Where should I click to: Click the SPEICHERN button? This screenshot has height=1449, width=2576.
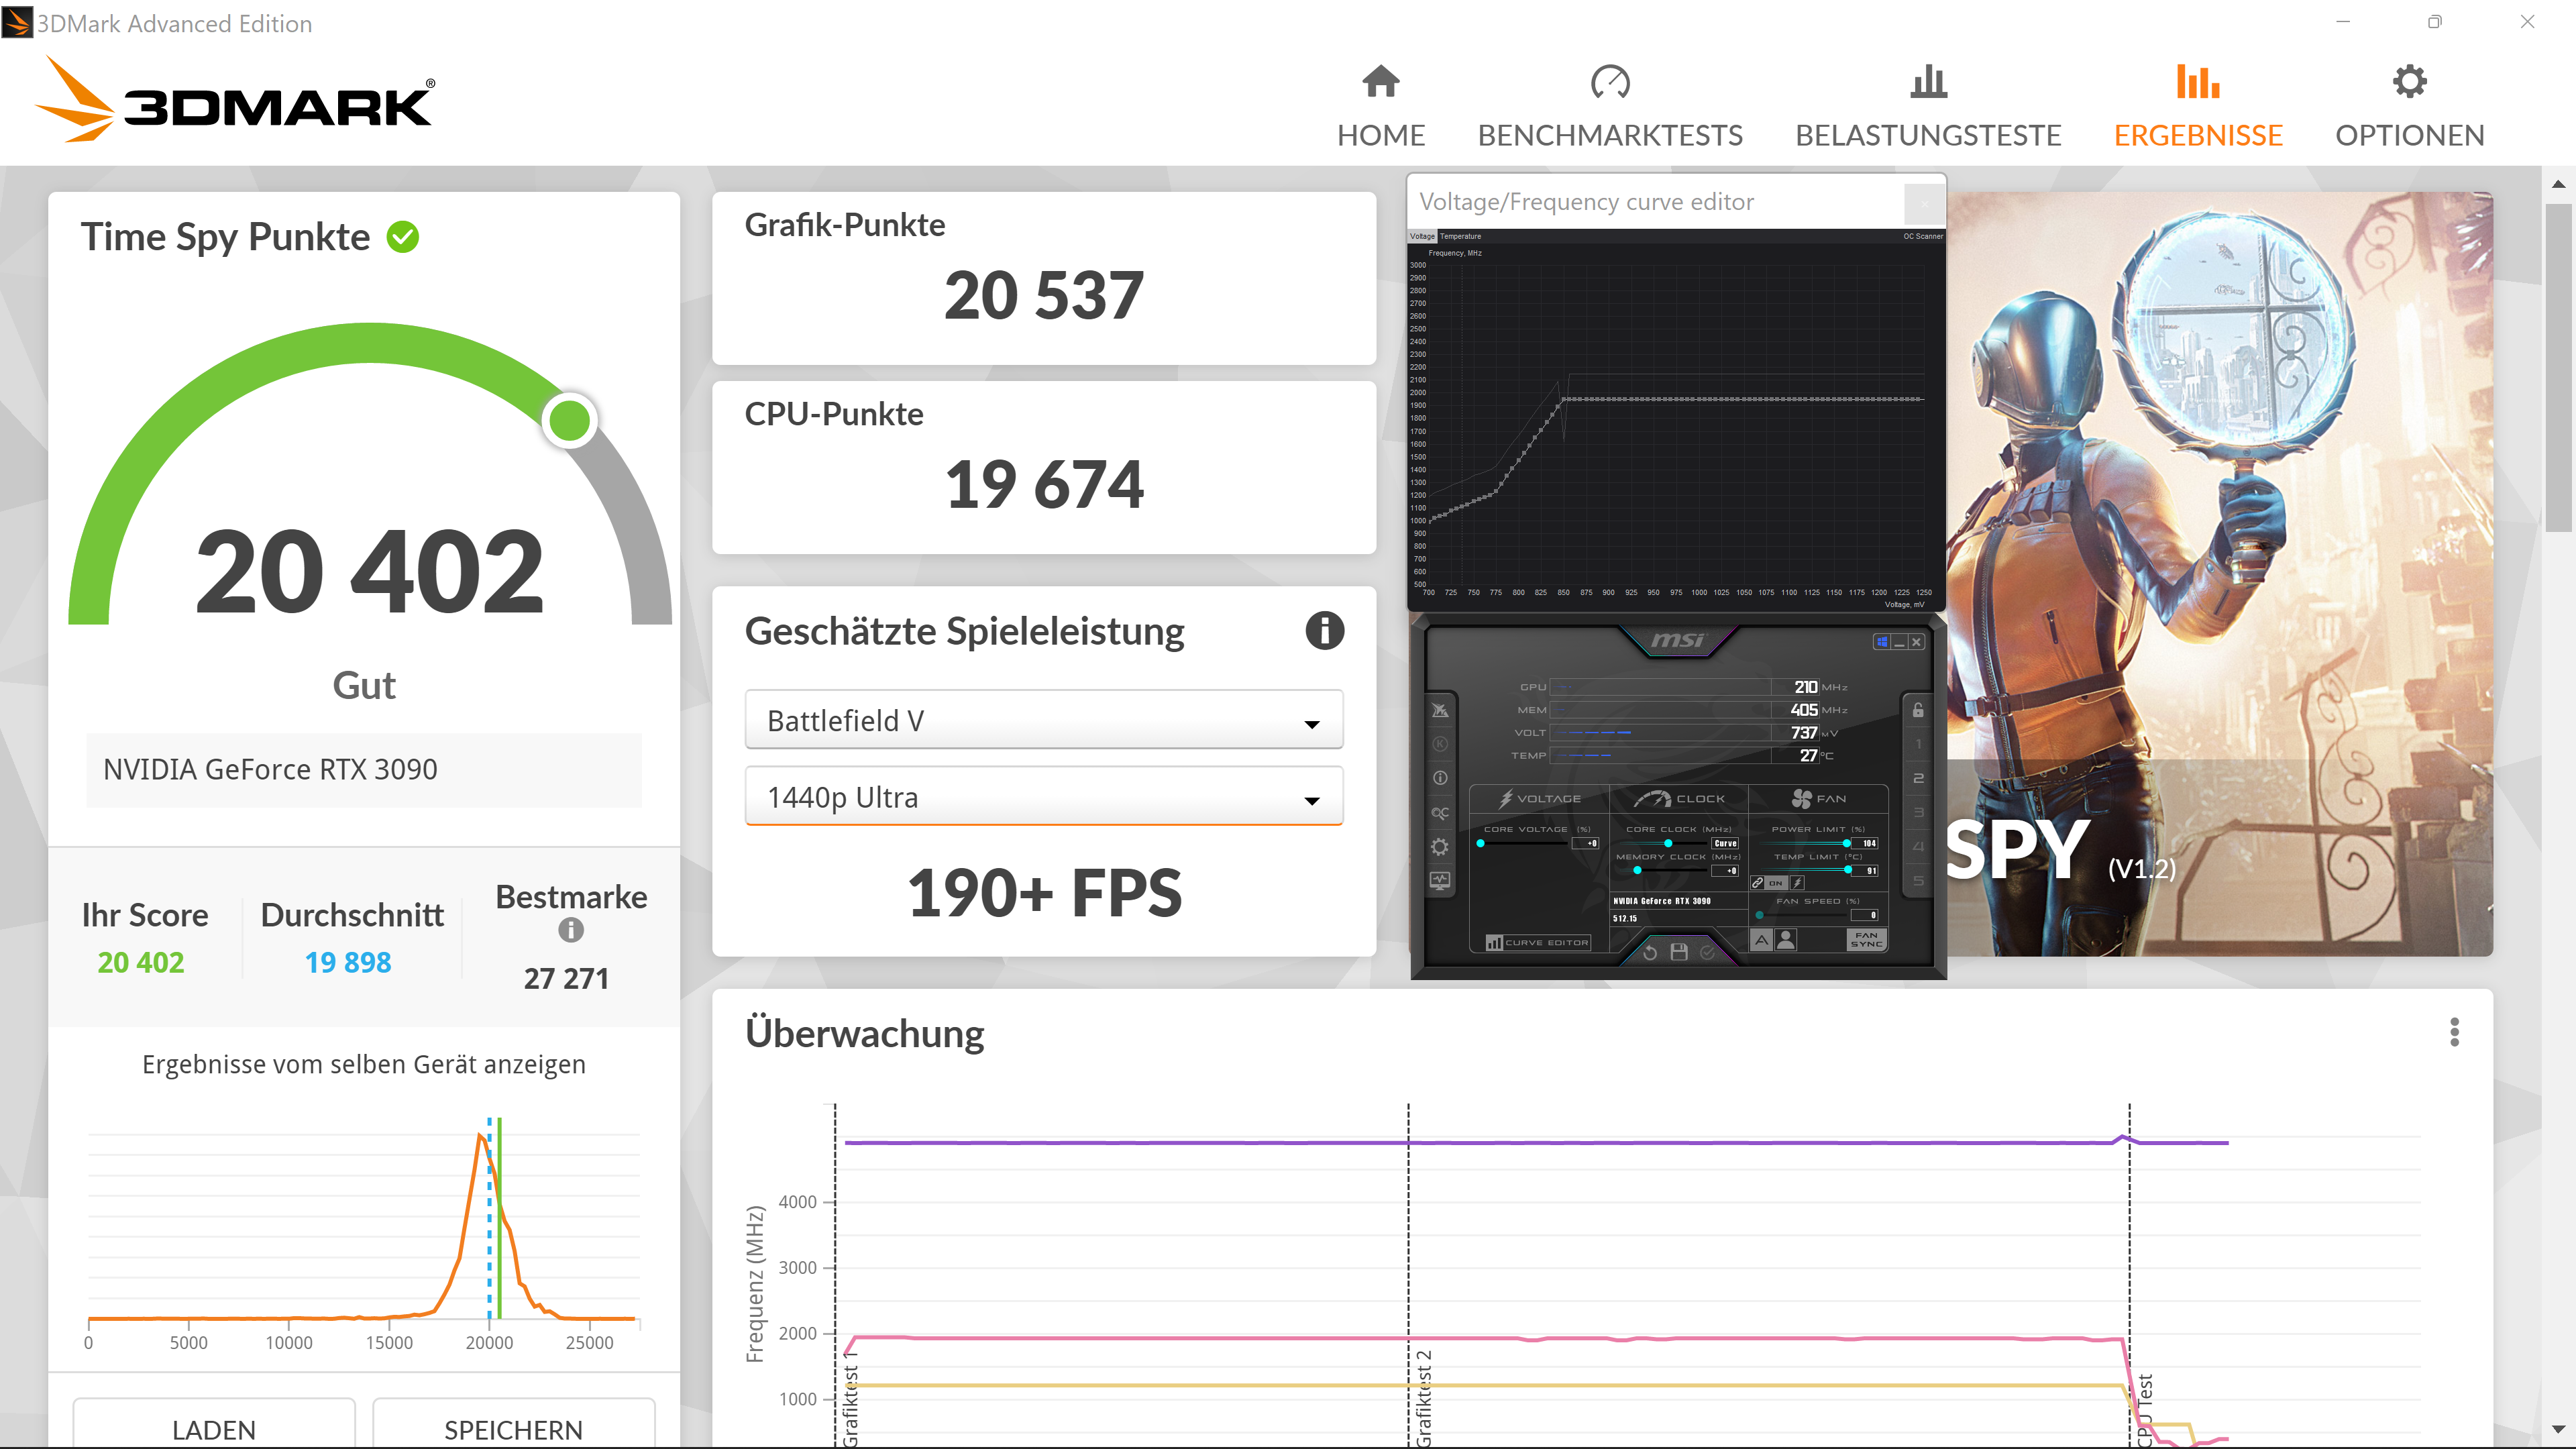(513, 1428)
